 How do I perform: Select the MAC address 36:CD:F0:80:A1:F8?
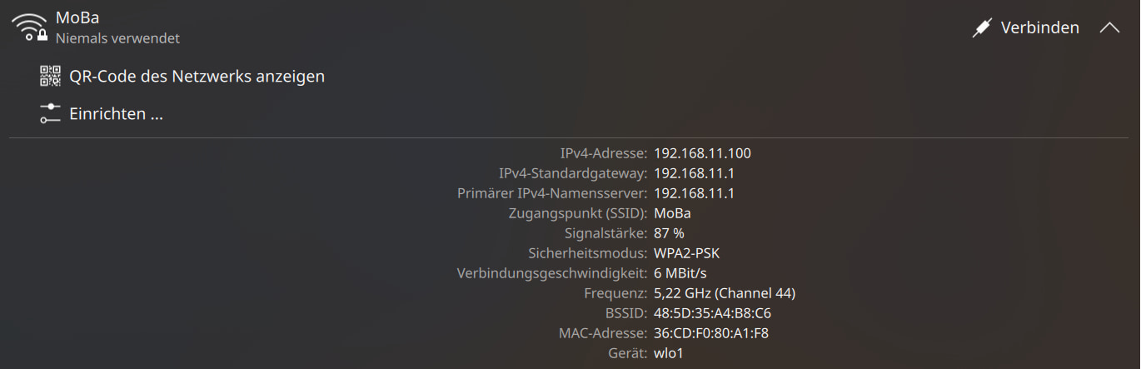[x=711, y=333]
